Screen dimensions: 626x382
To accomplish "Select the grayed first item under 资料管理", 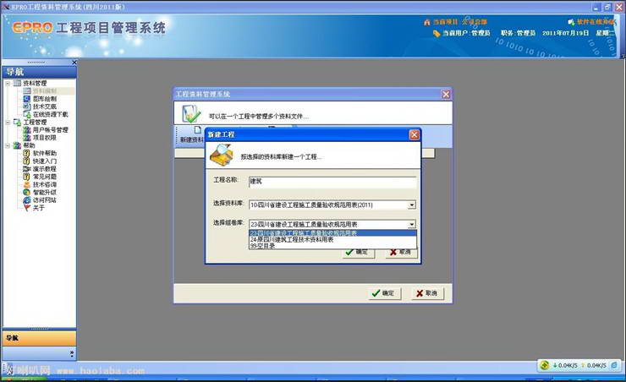I will point(44,91).
